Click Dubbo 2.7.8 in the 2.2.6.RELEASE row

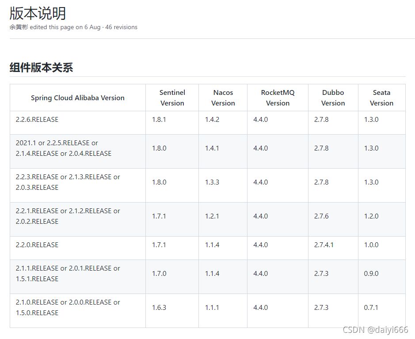[x=333, y=123]
